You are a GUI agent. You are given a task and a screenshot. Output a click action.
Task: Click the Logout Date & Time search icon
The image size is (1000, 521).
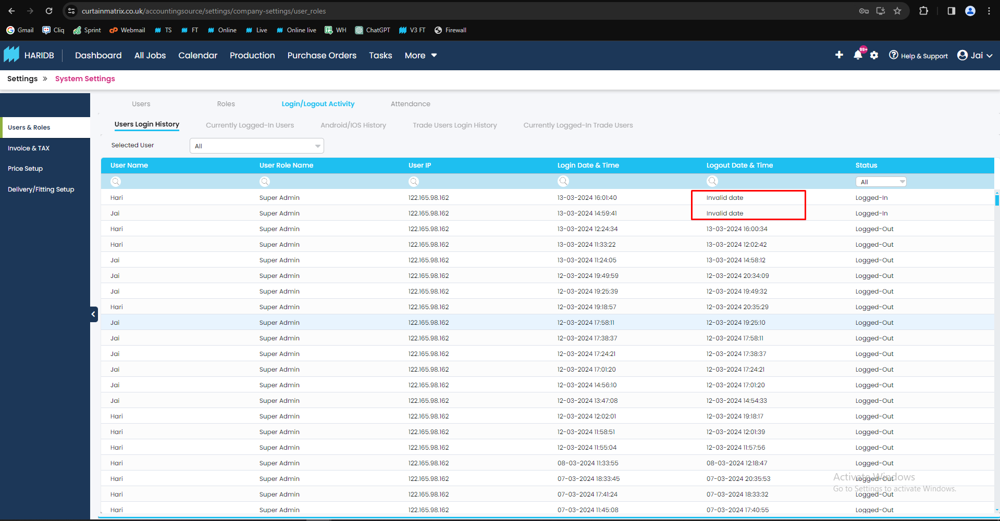(712, 181)
